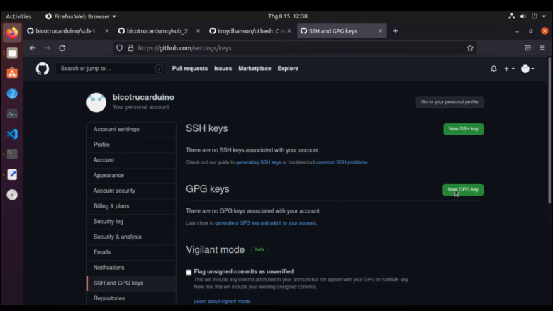Open the notifications bell icon
Image resolution: width=553 pixels, height=311 pixels.
tap(493, 69)
